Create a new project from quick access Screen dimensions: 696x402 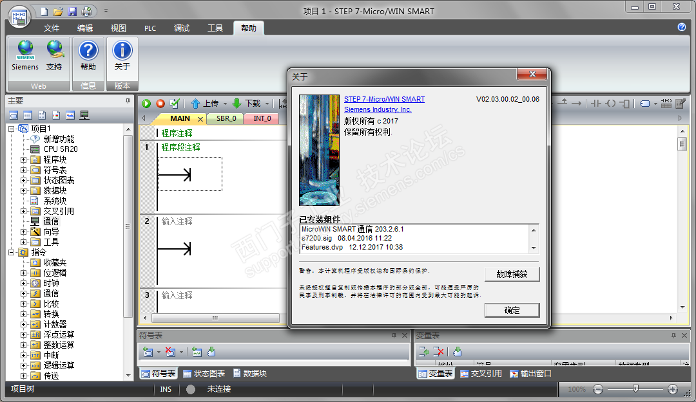click(44, 11)
